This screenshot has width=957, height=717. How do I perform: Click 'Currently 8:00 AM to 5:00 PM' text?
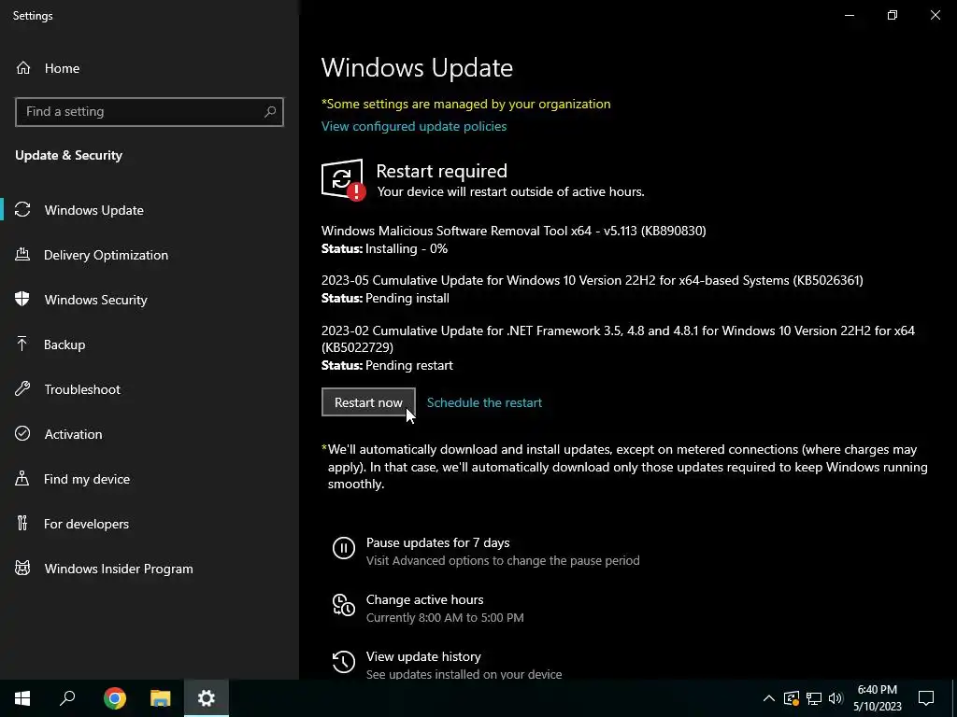[445, 618]
